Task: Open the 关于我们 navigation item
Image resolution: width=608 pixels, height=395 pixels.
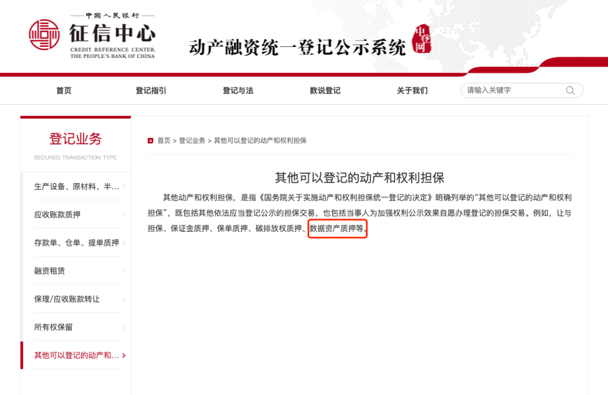Action: [412, 90]
